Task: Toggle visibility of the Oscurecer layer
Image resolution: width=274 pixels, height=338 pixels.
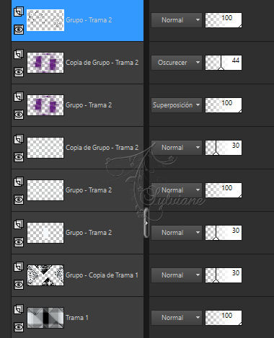Action: point(19,72)
